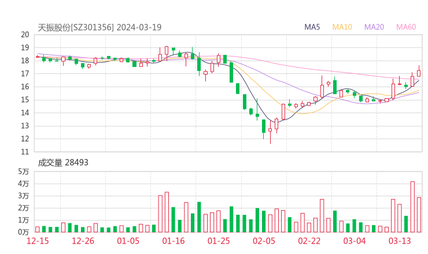Image resolution: width=428 pixels, height=254 pixels.
Task: Select the 01-05 date on x-axis
Action: (x=128, y=241)
